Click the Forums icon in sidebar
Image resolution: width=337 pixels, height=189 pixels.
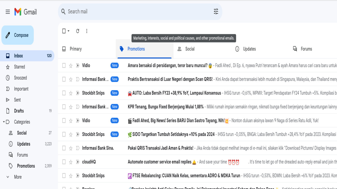[x=11, y=155]
